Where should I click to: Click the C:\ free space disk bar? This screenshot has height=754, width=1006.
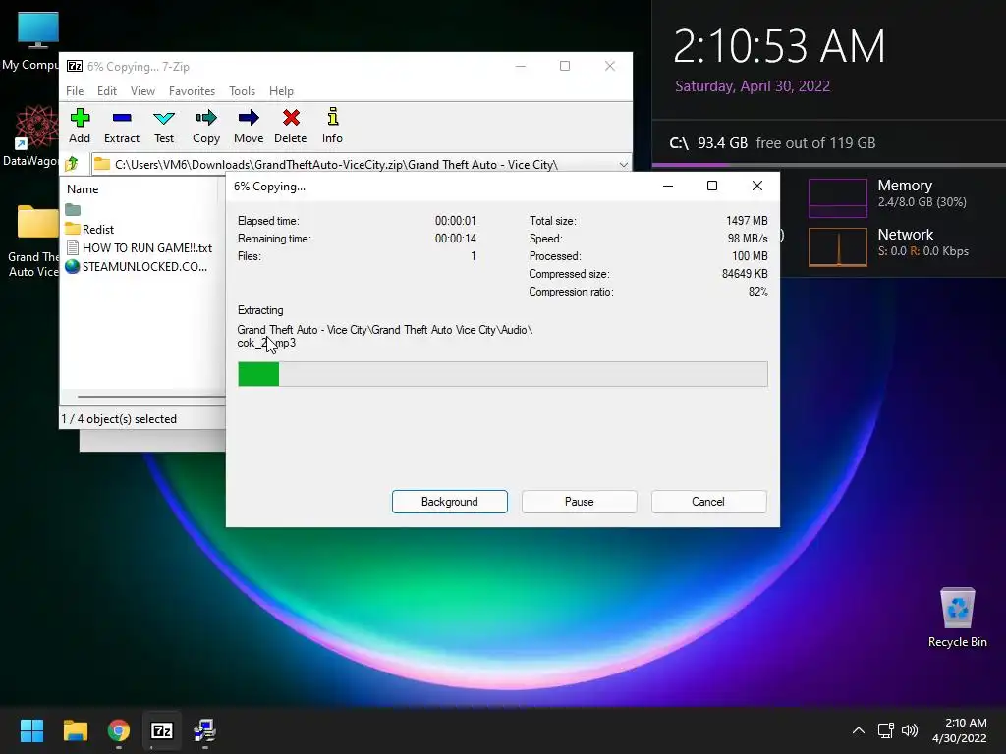click(829, 165)
